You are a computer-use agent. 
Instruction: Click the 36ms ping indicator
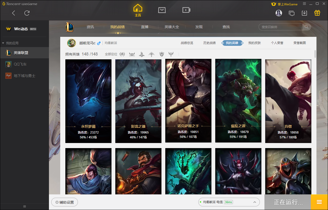coord(228,202)
